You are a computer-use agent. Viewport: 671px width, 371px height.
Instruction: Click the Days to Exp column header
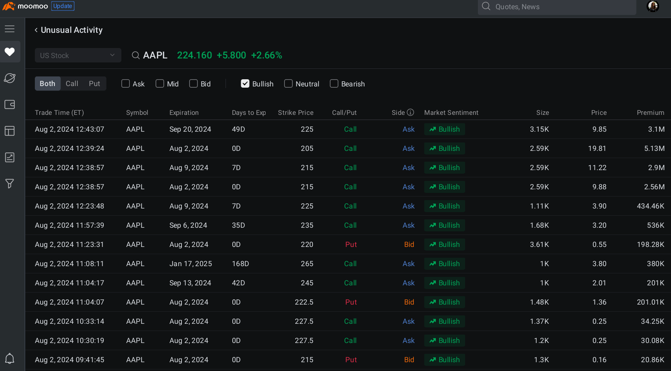(x=249, y=112)
